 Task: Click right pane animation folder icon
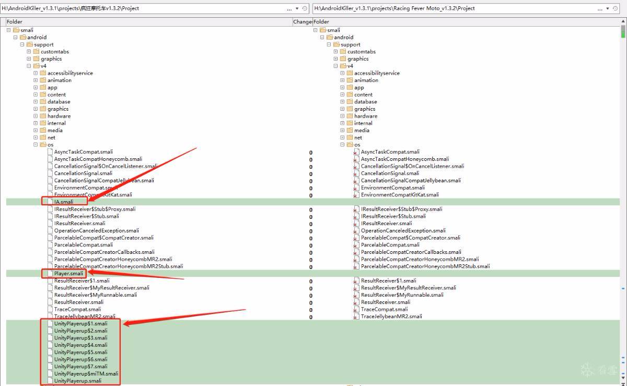pos(350,80)
